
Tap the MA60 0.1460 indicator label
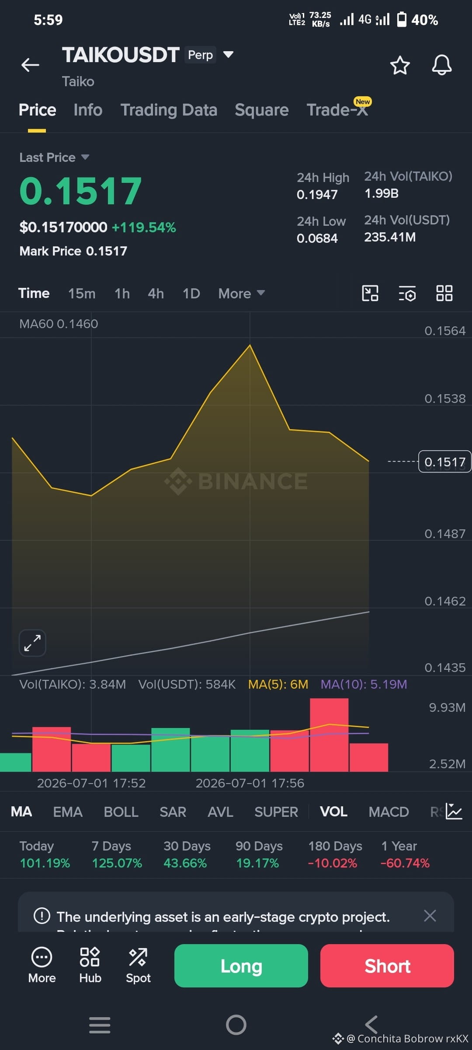click(59, 324)
